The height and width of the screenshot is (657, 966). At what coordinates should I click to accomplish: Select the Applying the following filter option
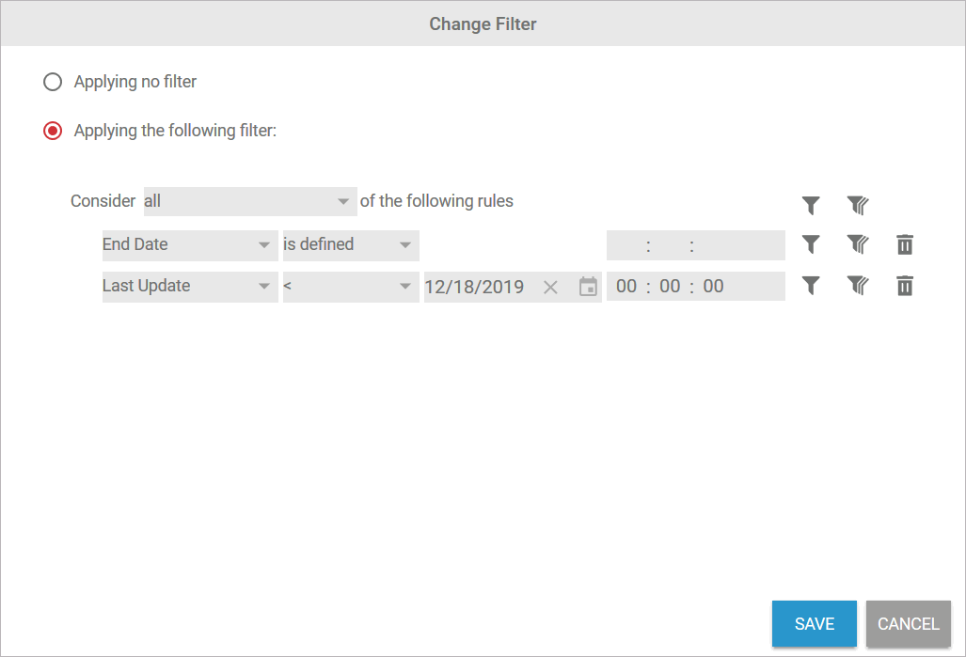53,131
